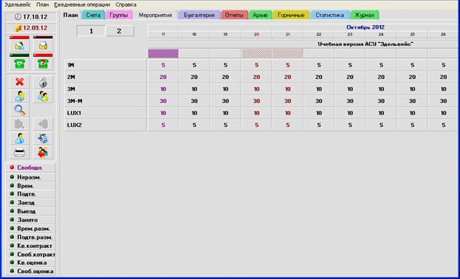The height and width of the screenshot is (279, 460).
Task: Switch to the Счета tab
Action: click(93, 15)
